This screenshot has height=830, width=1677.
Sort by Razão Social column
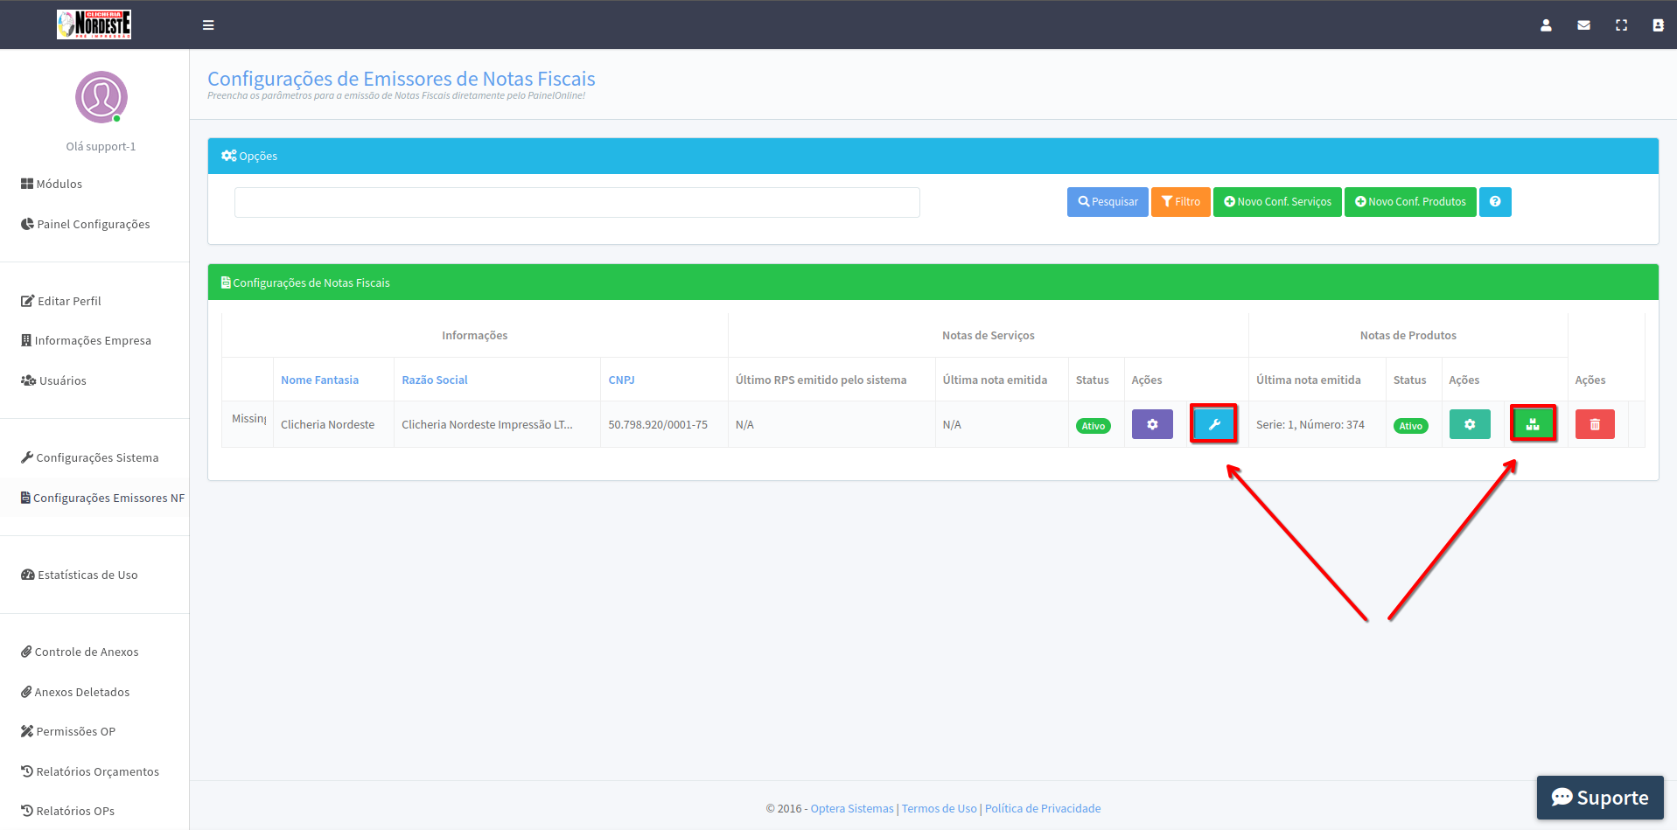click(x=435, y=380)
